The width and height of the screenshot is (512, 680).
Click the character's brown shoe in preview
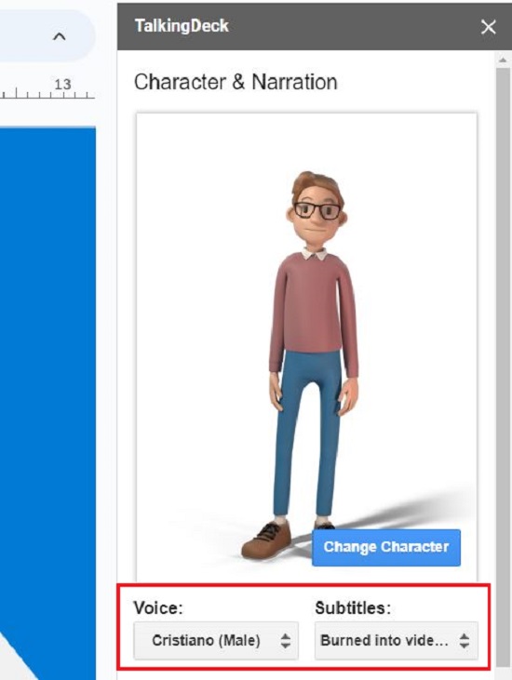click(x=267, y=539)
